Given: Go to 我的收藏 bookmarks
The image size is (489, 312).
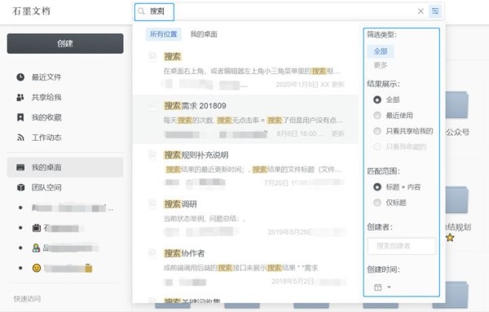Looking at the screenshot, I should click(x=46, y=117).
